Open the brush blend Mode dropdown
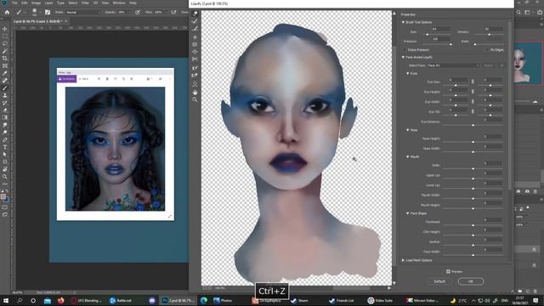 click(83, 12)
